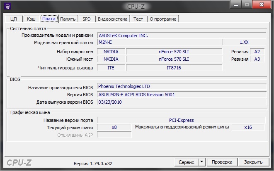Show the О программе tab
The height and width of the screenshot is (171, 274).
[163, 19]
